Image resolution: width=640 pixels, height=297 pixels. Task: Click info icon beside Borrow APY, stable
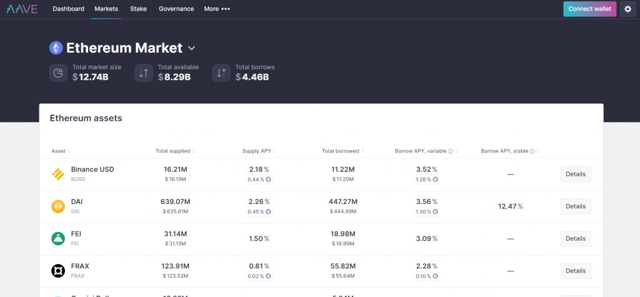tap(532, 151)
